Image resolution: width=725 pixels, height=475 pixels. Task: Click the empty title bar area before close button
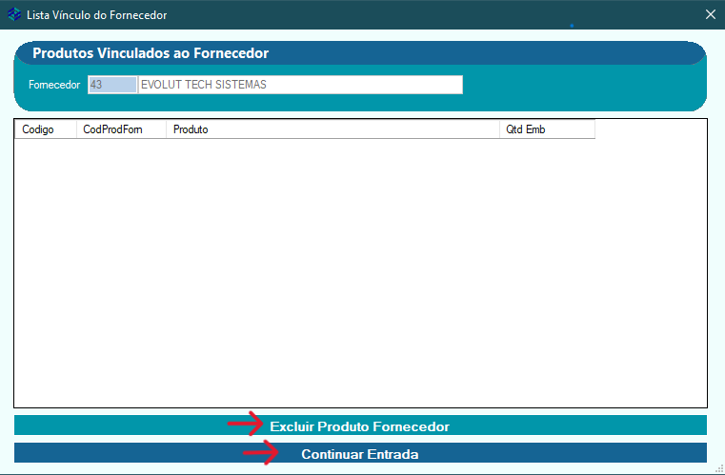pos(429,14)
